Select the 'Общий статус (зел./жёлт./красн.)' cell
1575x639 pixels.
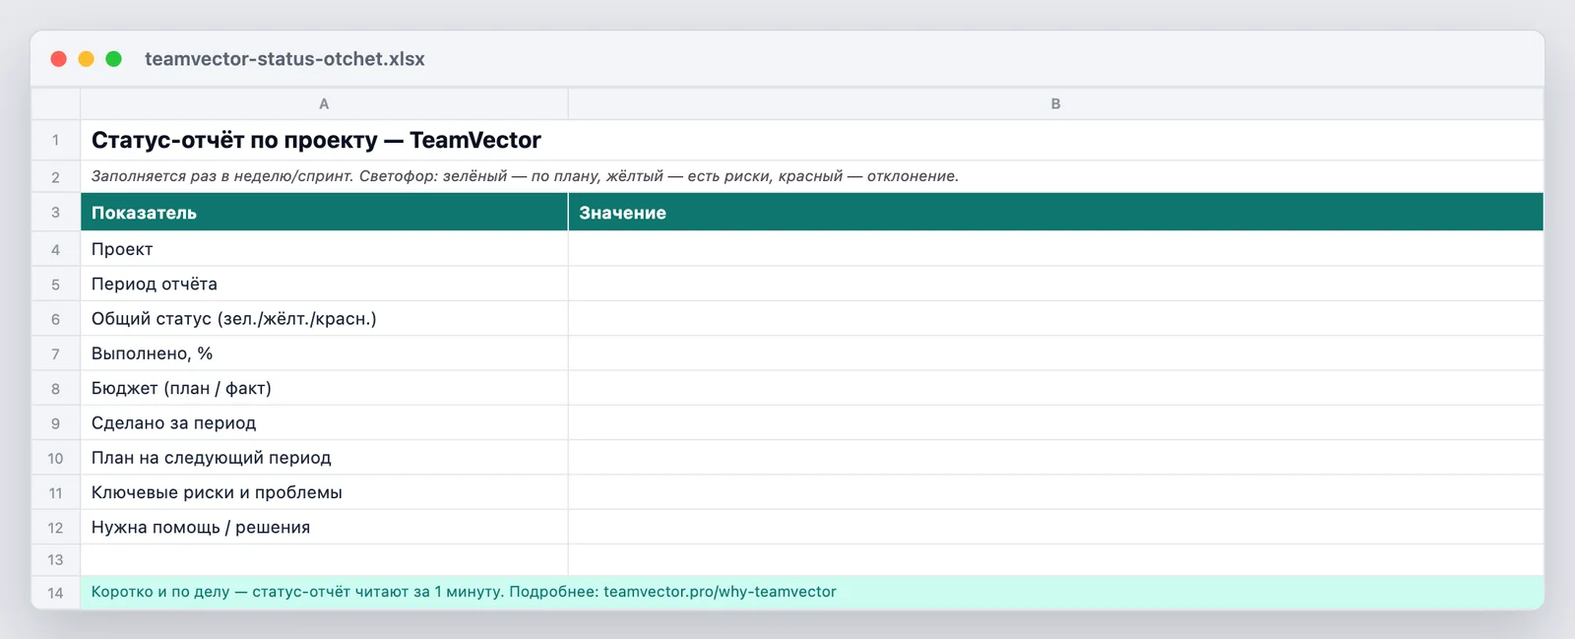pos(324,318)
